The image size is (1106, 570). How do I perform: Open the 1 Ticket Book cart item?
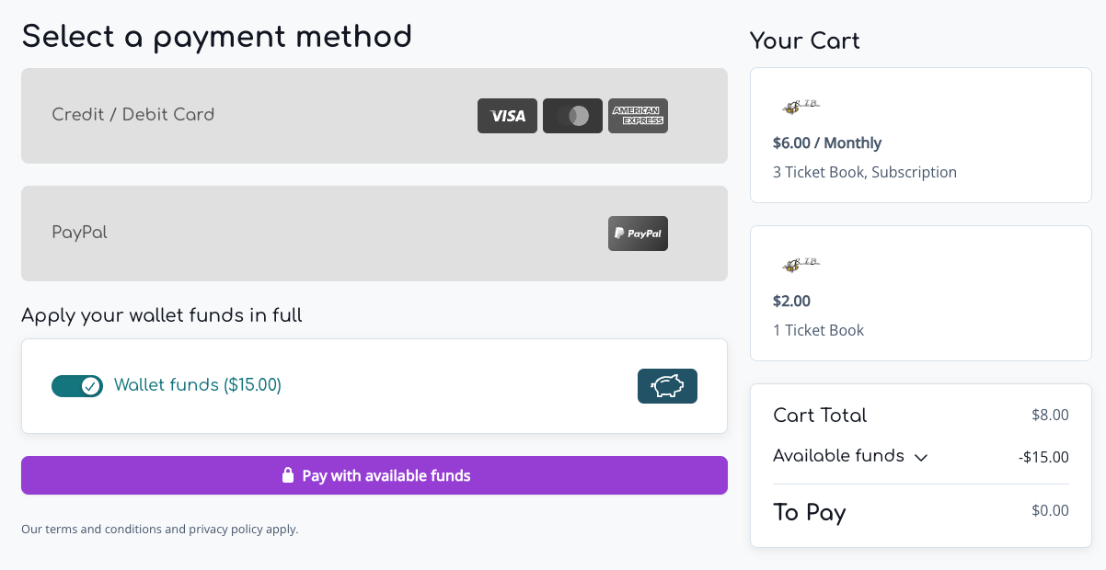coord(921,293)
